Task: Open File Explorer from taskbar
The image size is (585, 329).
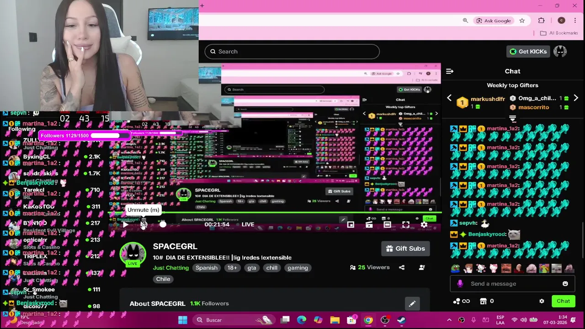Action: (x=335, y=320)
